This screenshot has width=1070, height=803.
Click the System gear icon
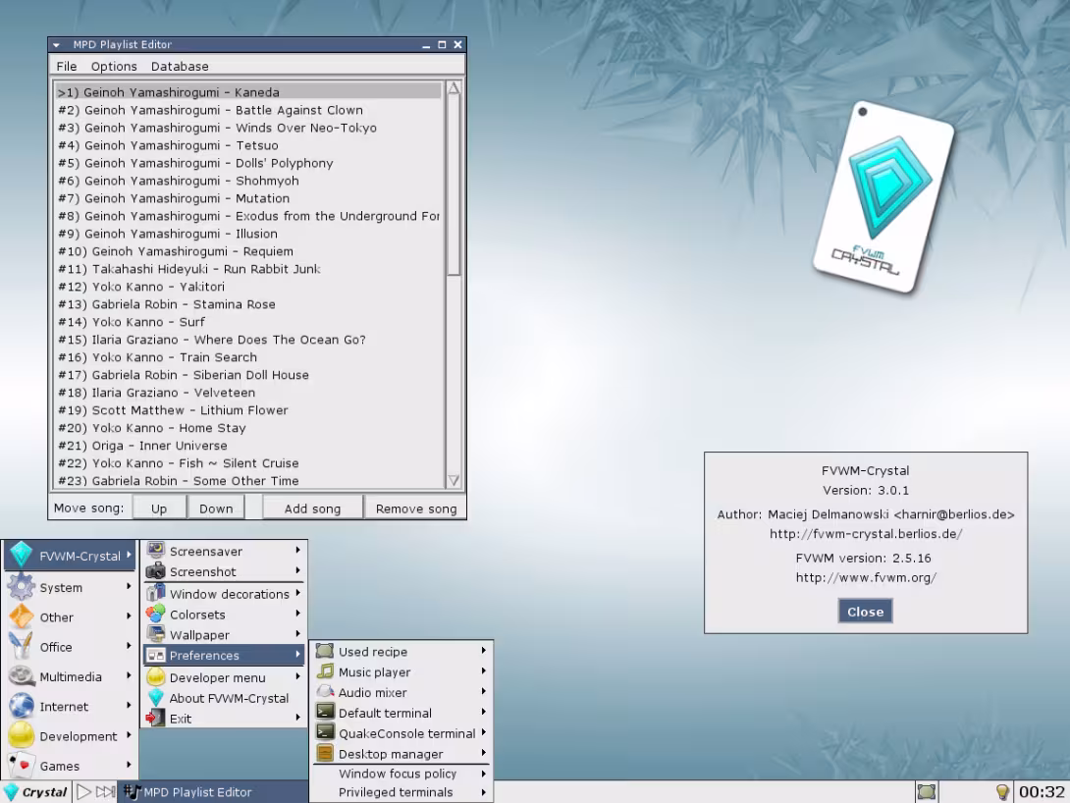click(x=22, y=587)
